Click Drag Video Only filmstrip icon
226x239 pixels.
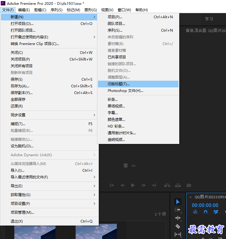pyautogui.click(x=126, y=166)
